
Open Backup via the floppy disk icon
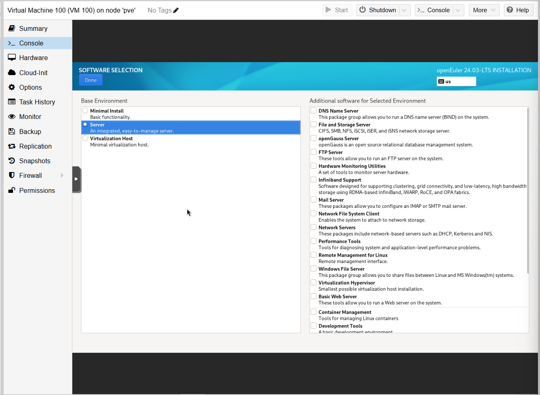pos(12,132)
